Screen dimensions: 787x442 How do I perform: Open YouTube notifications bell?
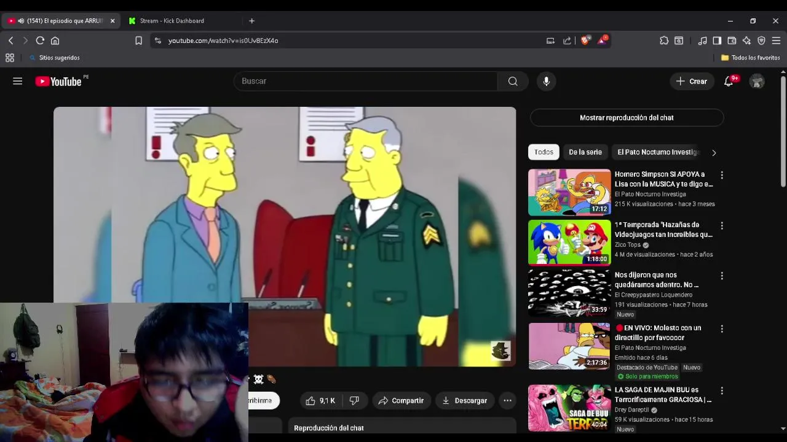[x=729, y=81]
